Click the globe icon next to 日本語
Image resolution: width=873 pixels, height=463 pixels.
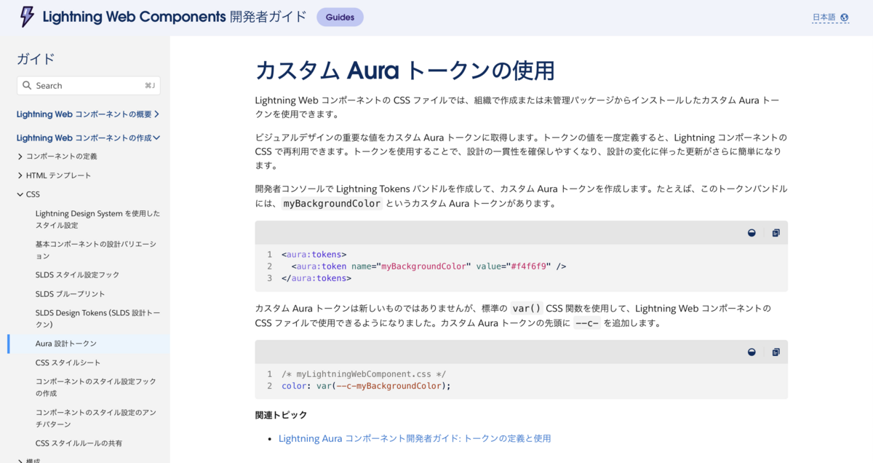(x=844, y=17)
